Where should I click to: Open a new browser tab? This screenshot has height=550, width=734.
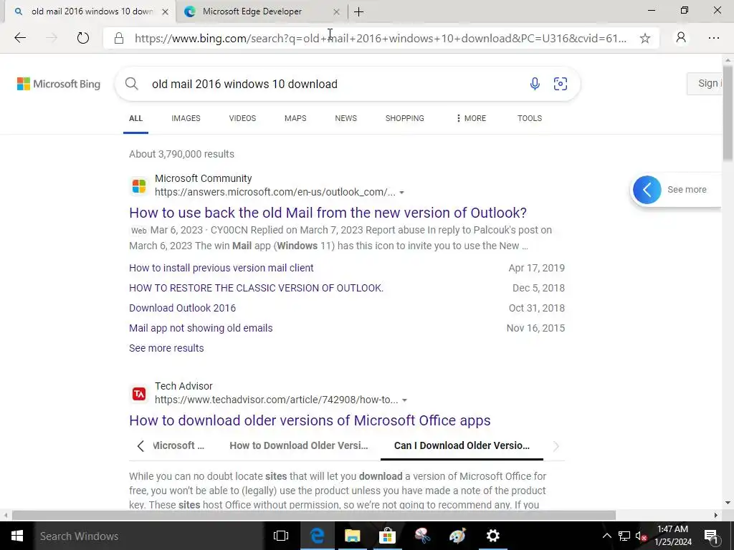point(359,11)
